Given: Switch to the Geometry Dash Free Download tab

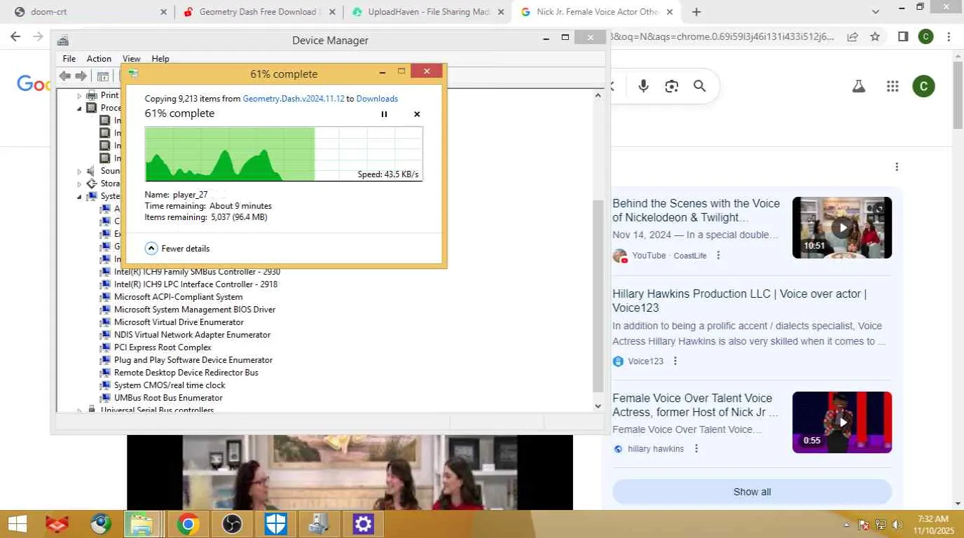Looking at the screenshot, I should click(x=259, y=12).
